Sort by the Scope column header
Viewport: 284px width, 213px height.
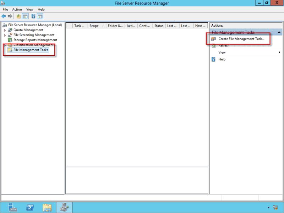point(94,26)
